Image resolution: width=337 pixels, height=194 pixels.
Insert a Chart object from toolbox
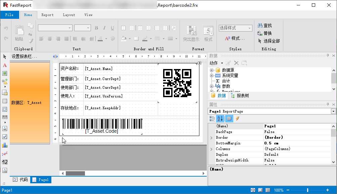click(x=4, y=145)
